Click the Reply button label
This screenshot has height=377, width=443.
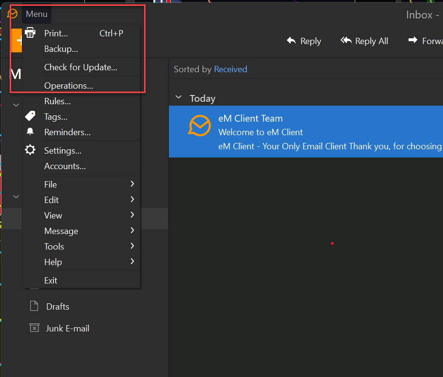pyautogui.click(x=311, y=41)
